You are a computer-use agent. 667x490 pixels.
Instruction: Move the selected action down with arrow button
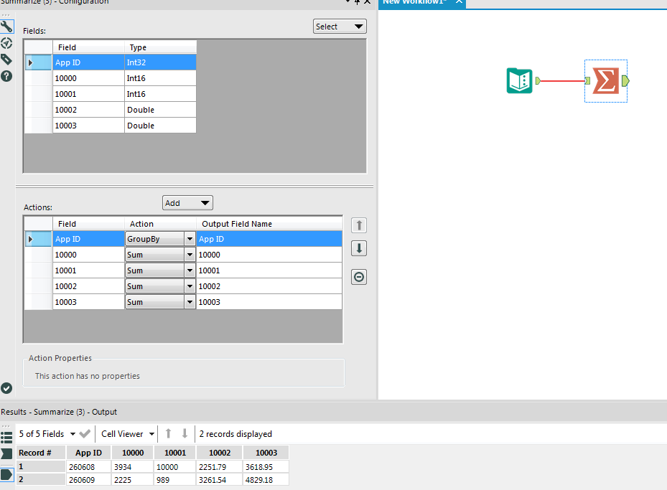(358, 248)
